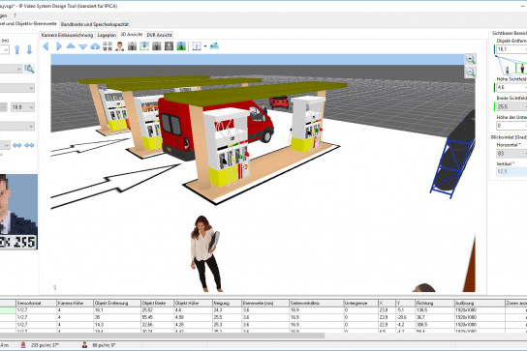Viewport: 527px width, 351px height.
Task: Expand the dropdown arrow beside numbered toolbar icon
Action: [205, 46]
